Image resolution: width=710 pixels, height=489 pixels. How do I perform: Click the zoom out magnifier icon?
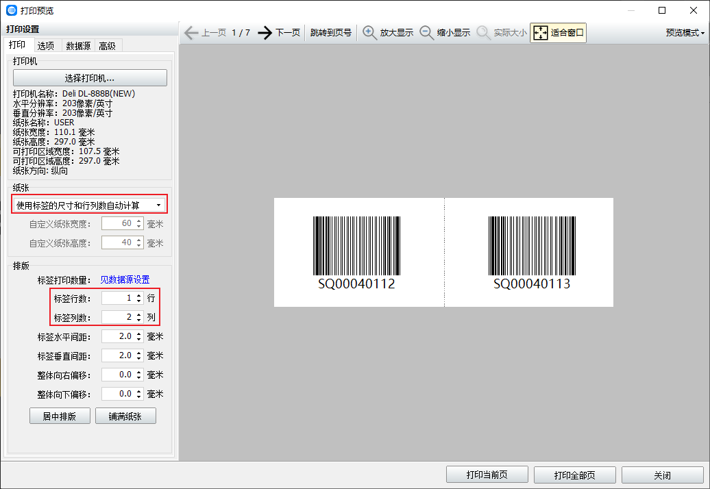tap(426, 33)
